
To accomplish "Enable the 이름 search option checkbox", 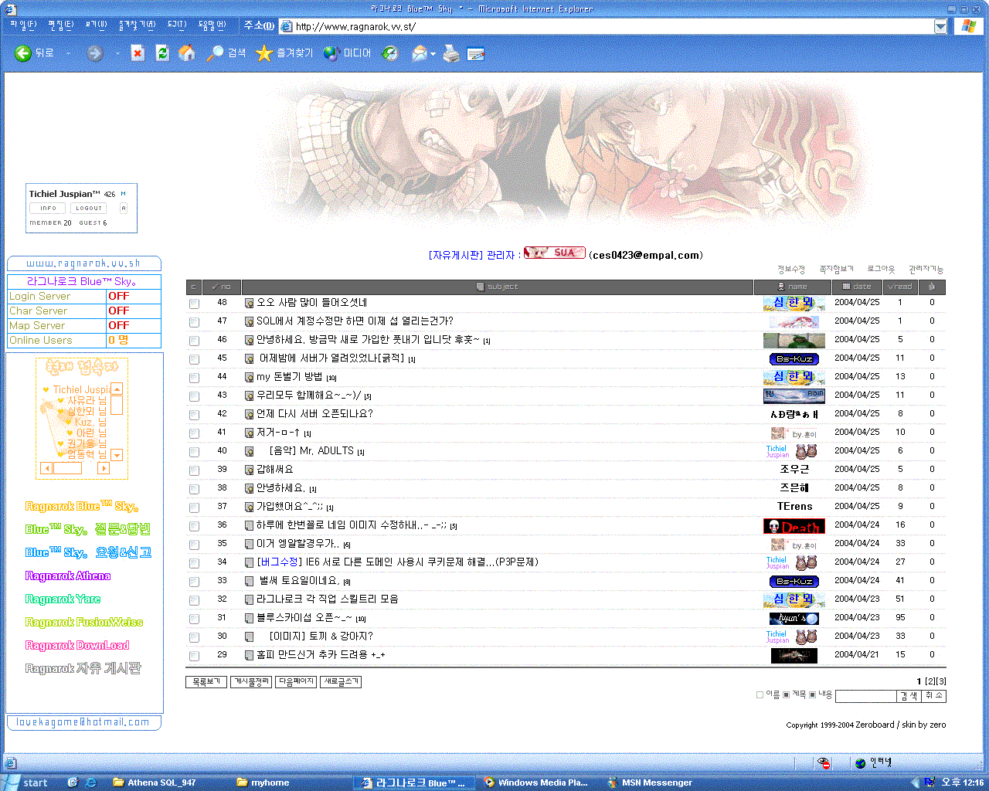I will (x=760, y=695).
